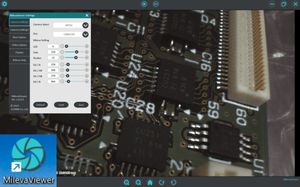
Task: Click the DG / GR slider handle
Action: (x=68, y=70)
